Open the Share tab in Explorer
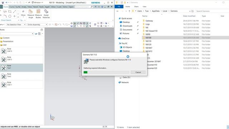Image resolution: width=229 pixels, height=129 pixels. coord(136,6)
